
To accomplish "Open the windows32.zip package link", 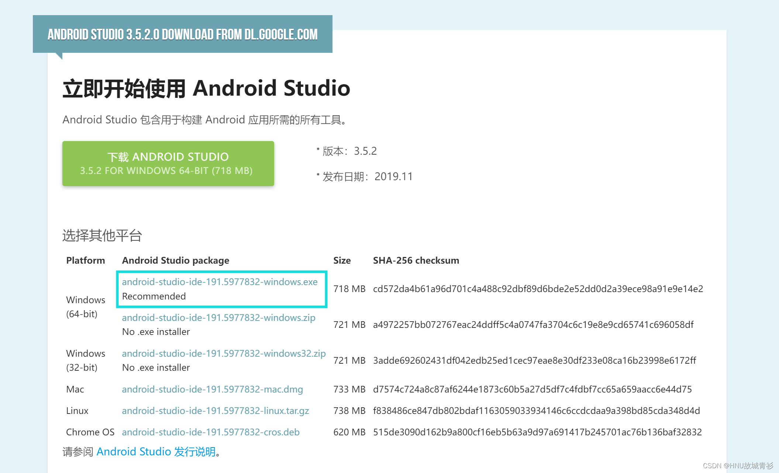I will [x=224, y=353].
